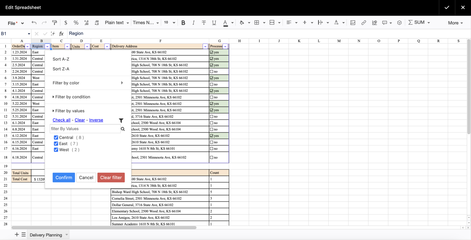The width and height of the screenshot is (471, 240).
Task: Insert a chart
Action: point(374,22)
